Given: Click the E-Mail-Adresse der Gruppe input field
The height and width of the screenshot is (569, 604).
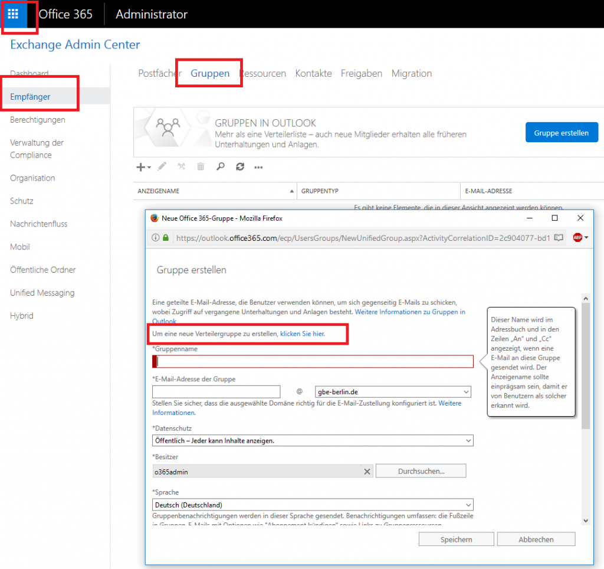Looking at the screenshot, I should 216,392.
